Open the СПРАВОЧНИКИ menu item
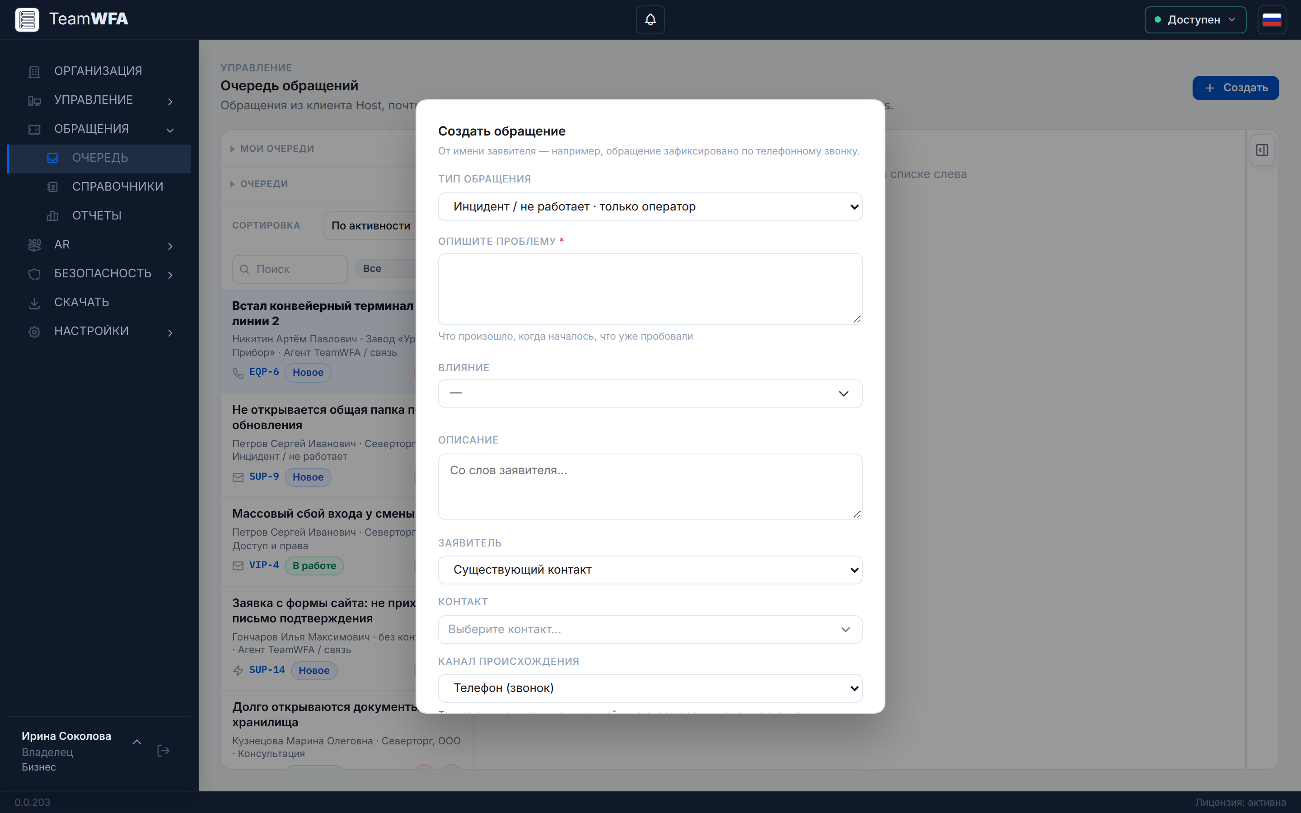Viewport: 1301px width, 813px height. coord(99,187)
